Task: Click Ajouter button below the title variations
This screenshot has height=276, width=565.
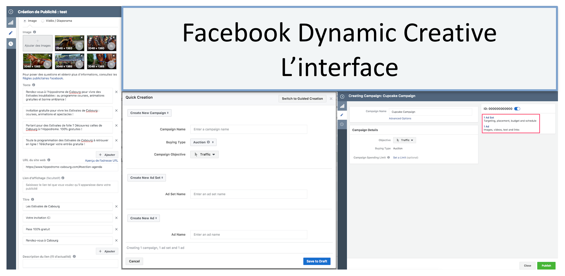Action: pyautogui.click(x=107, y=251)
